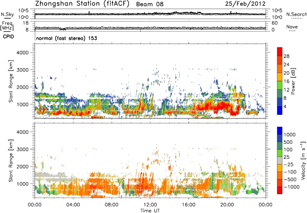Click the power colorbar value '28'
This screenshot has width=307, height=213.
286,56
